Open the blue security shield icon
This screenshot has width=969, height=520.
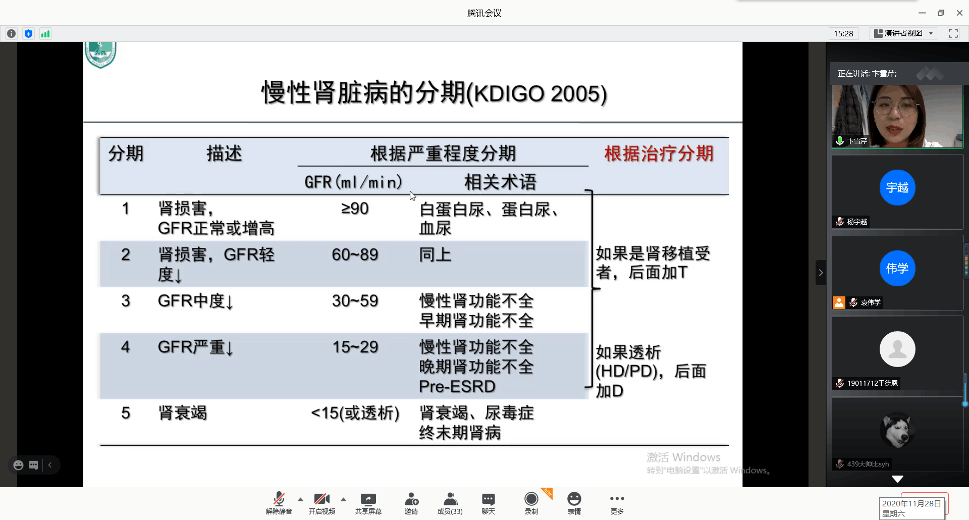[x=28, y=34]
